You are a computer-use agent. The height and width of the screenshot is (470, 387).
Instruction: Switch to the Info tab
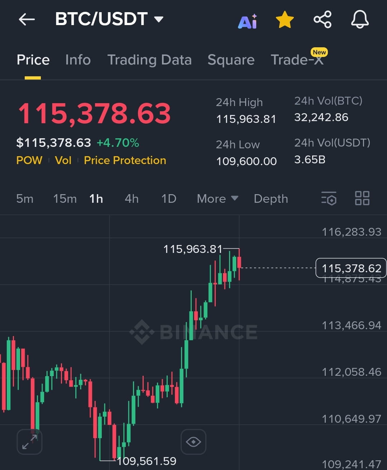(x=78, y=60)
